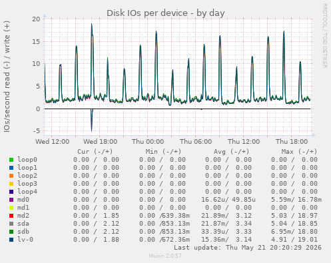Select the 'sdb' legend label

coord(23,232)
